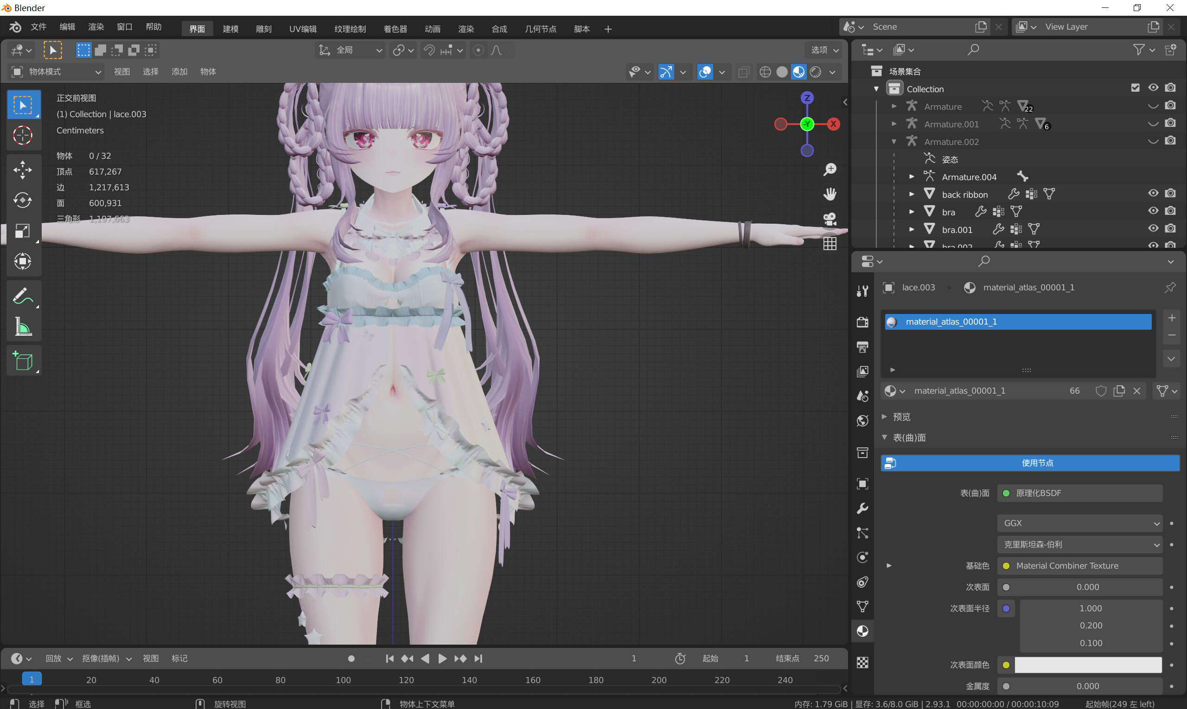Screen dimensions: 1187x709
Task: Click the 次表面颜色 white color swatch
Action: pos(1088,665)
